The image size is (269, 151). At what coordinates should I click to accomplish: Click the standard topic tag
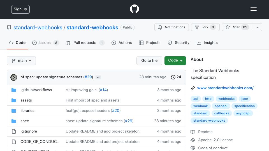click(200, 113)
